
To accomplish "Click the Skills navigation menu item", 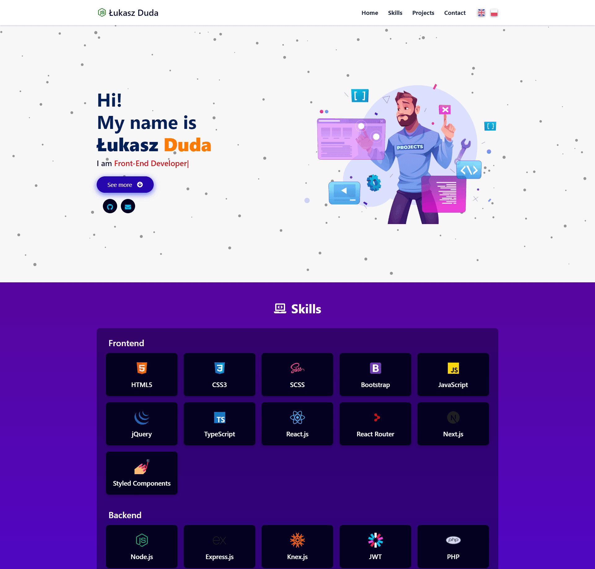I will (x=395, y=12).
